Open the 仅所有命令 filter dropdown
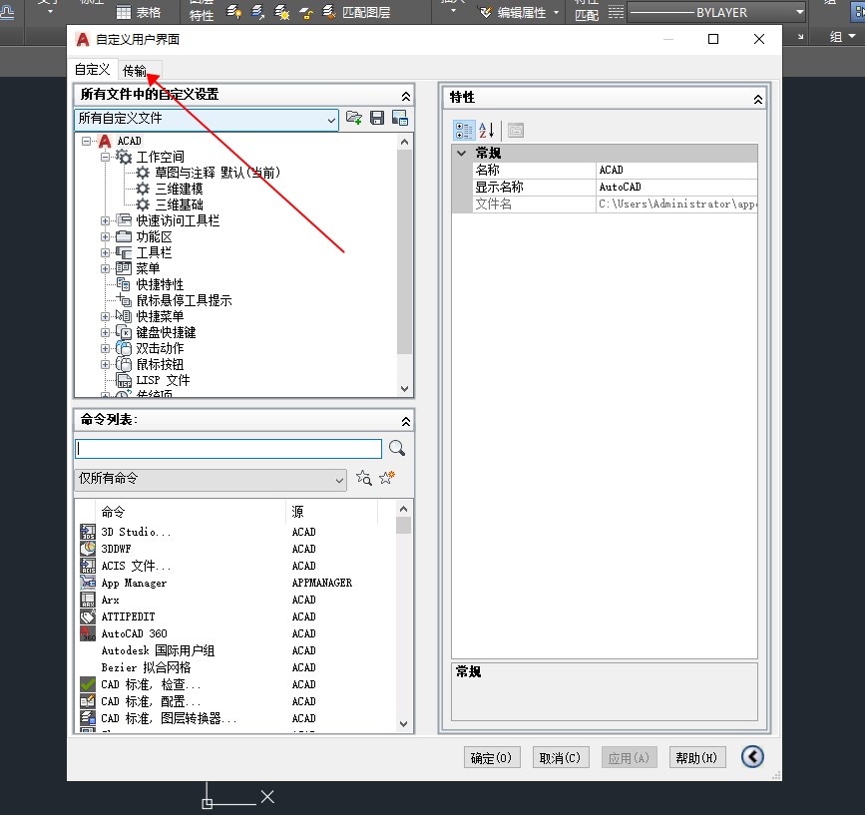This screenshot has width=865, height=815. tap(339, 480)
